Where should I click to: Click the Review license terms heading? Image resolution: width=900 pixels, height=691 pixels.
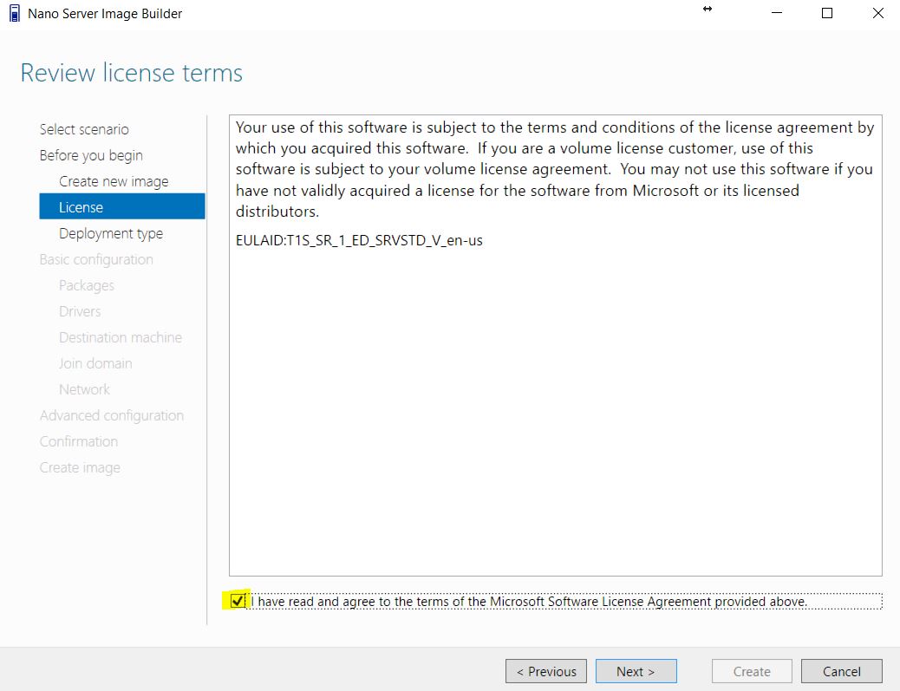point(132,73)
